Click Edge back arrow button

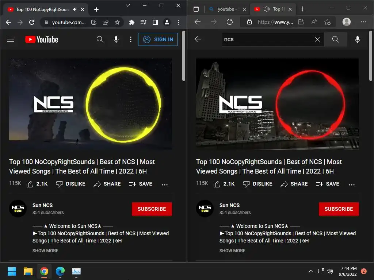tap(198, 22)
